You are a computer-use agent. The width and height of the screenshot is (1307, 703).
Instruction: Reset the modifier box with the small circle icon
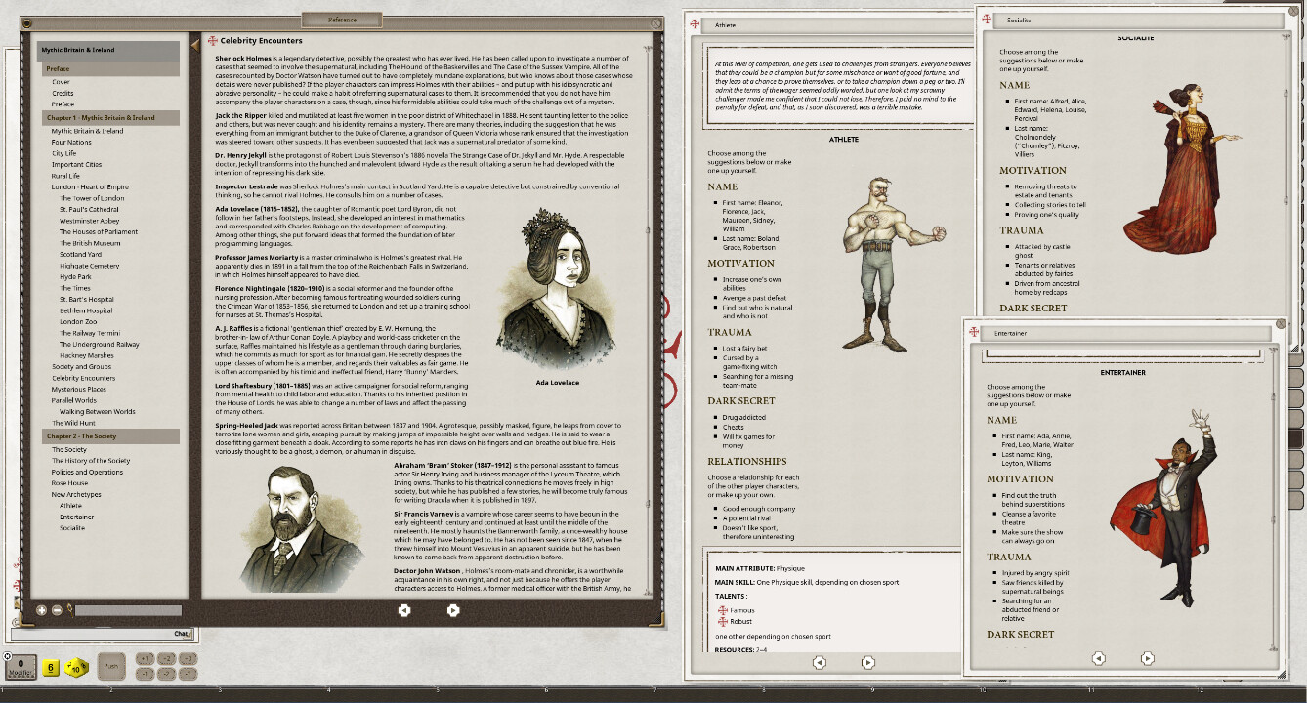click(x=8, y=656)
